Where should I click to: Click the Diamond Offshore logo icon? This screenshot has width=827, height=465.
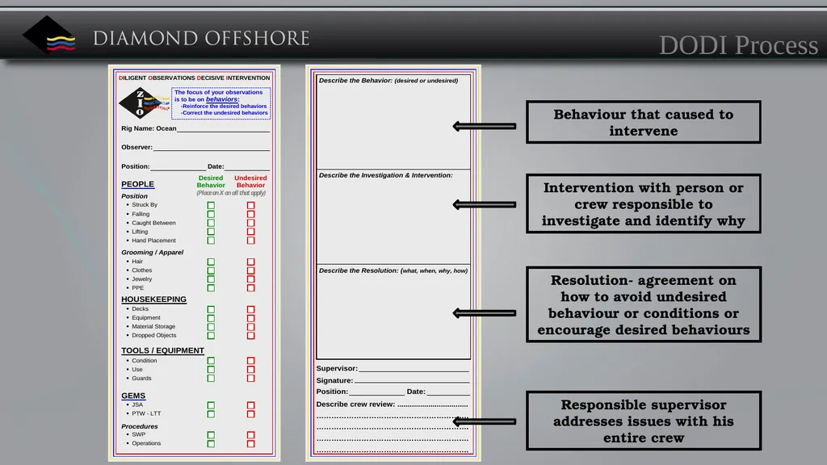point(49,35)
